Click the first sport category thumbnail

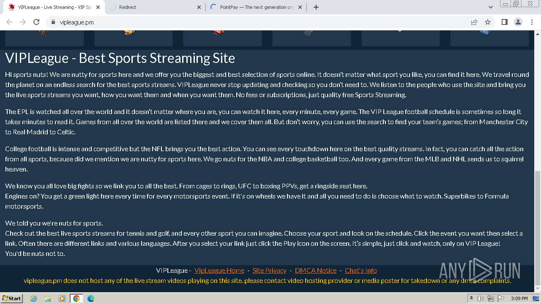point(44,38)
